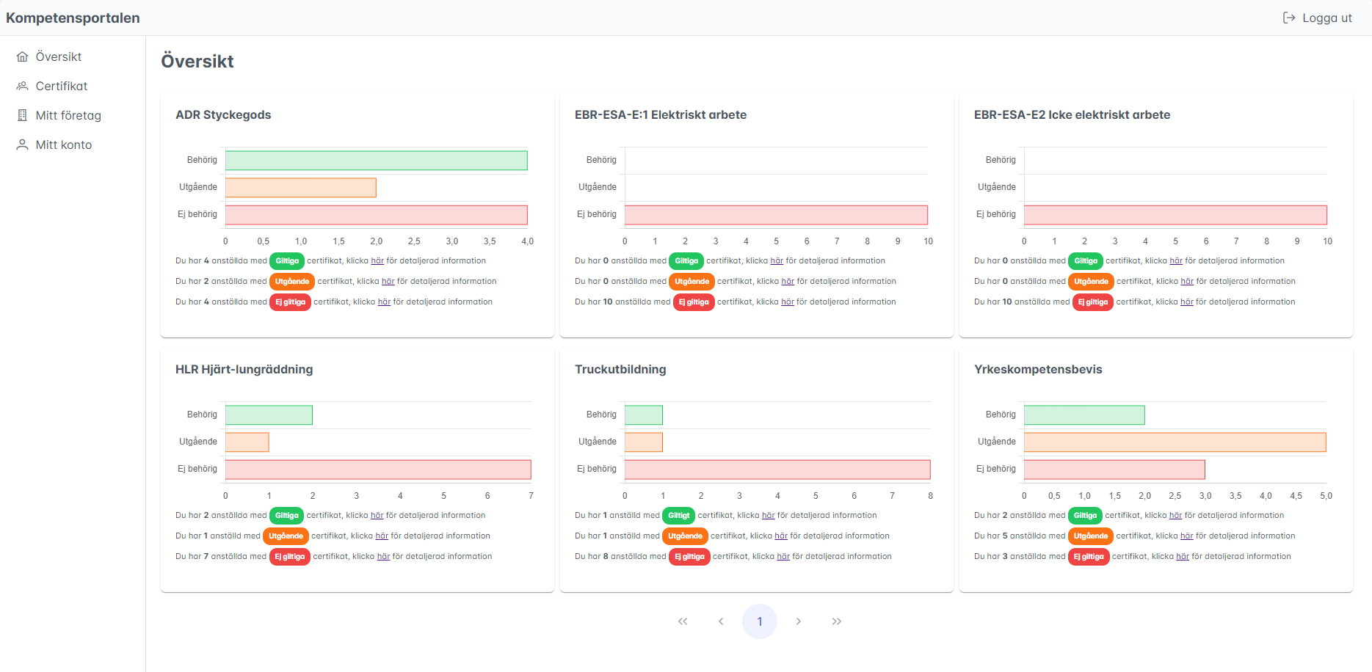Viewport: 1372px width, 672px height.
Task: Go to first page double-chevron
Action: pyautogui.click(x=683, y=621)
